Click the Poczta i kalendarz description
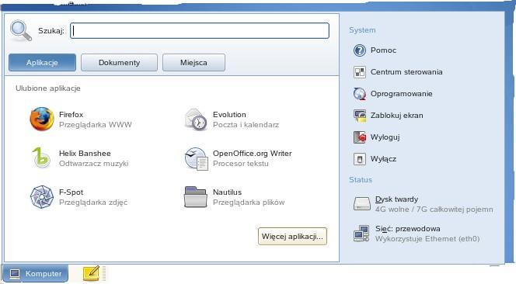The width and height of the screenshot is (516, 284). [x=246, y=125]
